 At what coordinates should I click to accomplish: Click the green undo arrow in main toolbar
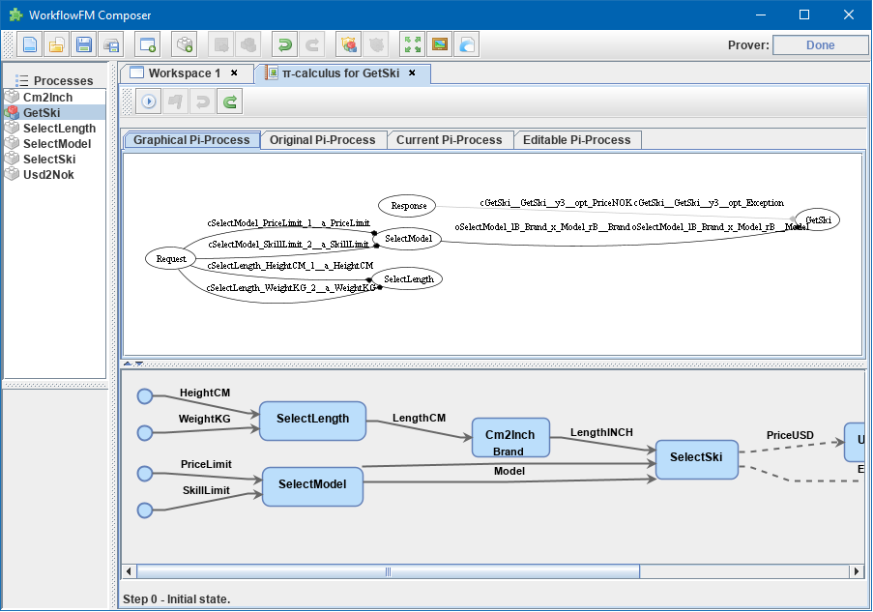(283, 44)
